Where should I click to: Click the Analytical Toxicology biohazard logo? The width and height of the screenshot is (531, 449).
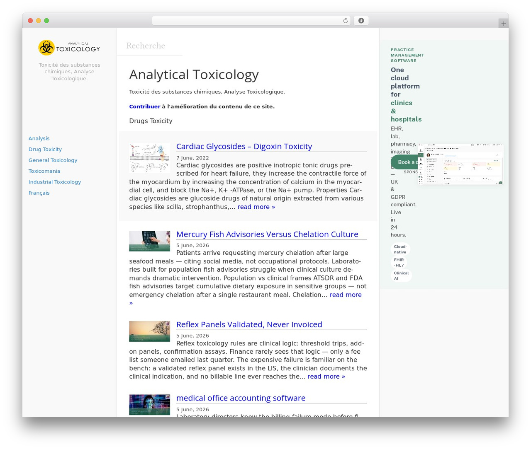69,48
